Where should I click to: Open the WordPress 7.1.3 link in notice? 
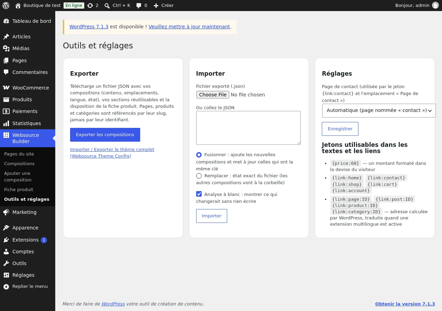(x=89, y=27)
